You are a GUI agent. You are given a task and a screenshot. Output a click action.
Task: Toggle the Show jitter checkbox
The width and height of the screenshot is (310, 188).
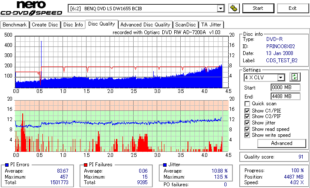tap(247, 123)
